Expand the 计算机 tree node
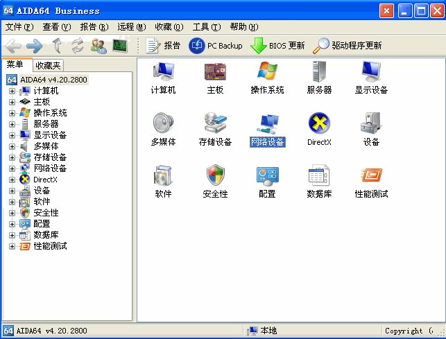The height and width of the screenshot is (339, 446). click(x=12, y=91)
